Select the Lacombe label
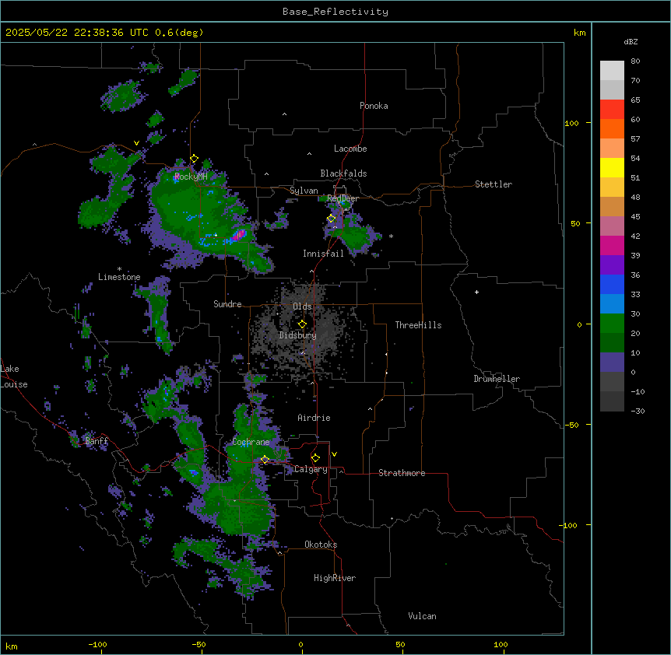The height and width of the screenshot is (655, 671). click(350, 149)
